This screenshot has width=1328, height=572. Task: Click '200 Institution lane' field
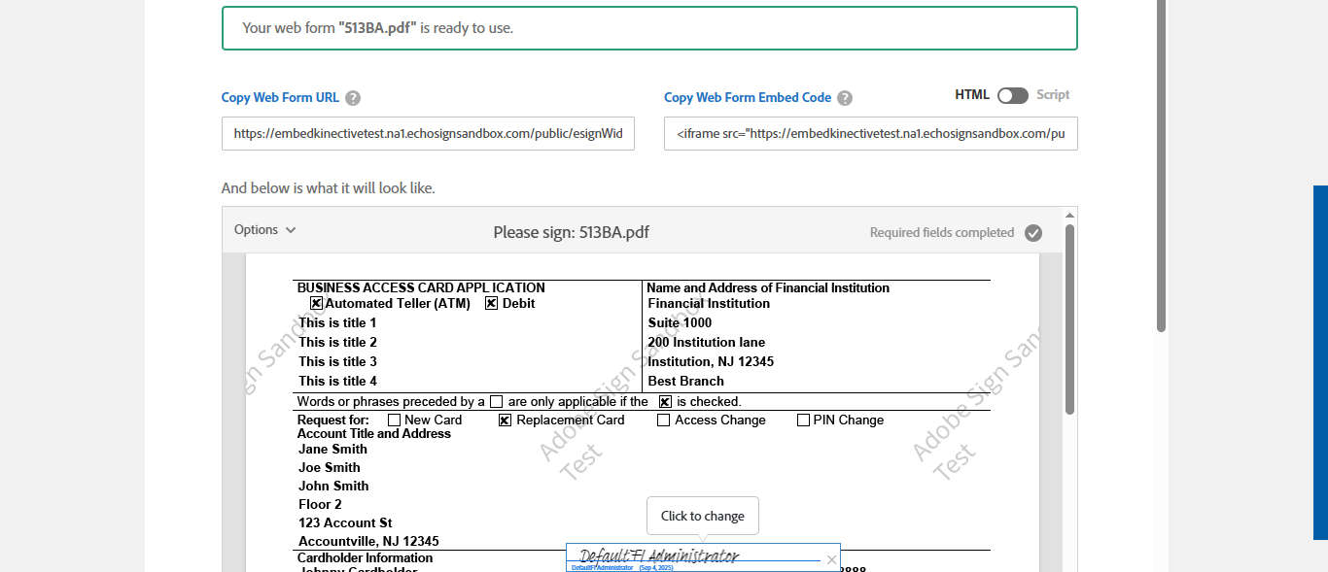tap(706, 342)
